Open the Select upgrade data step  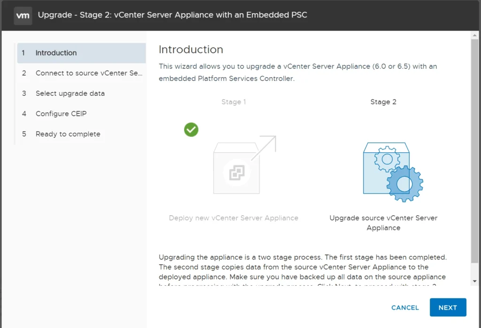coord(81,93)
